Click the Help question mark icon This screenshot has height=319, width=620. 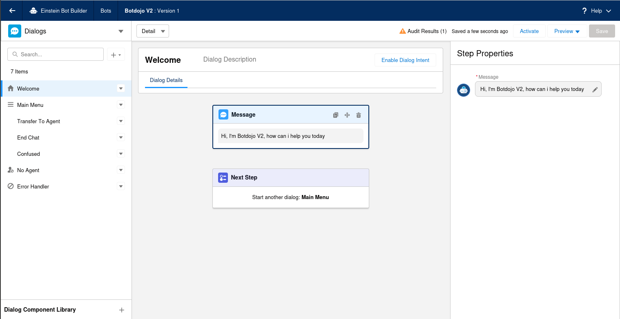(x=584, y=11)
